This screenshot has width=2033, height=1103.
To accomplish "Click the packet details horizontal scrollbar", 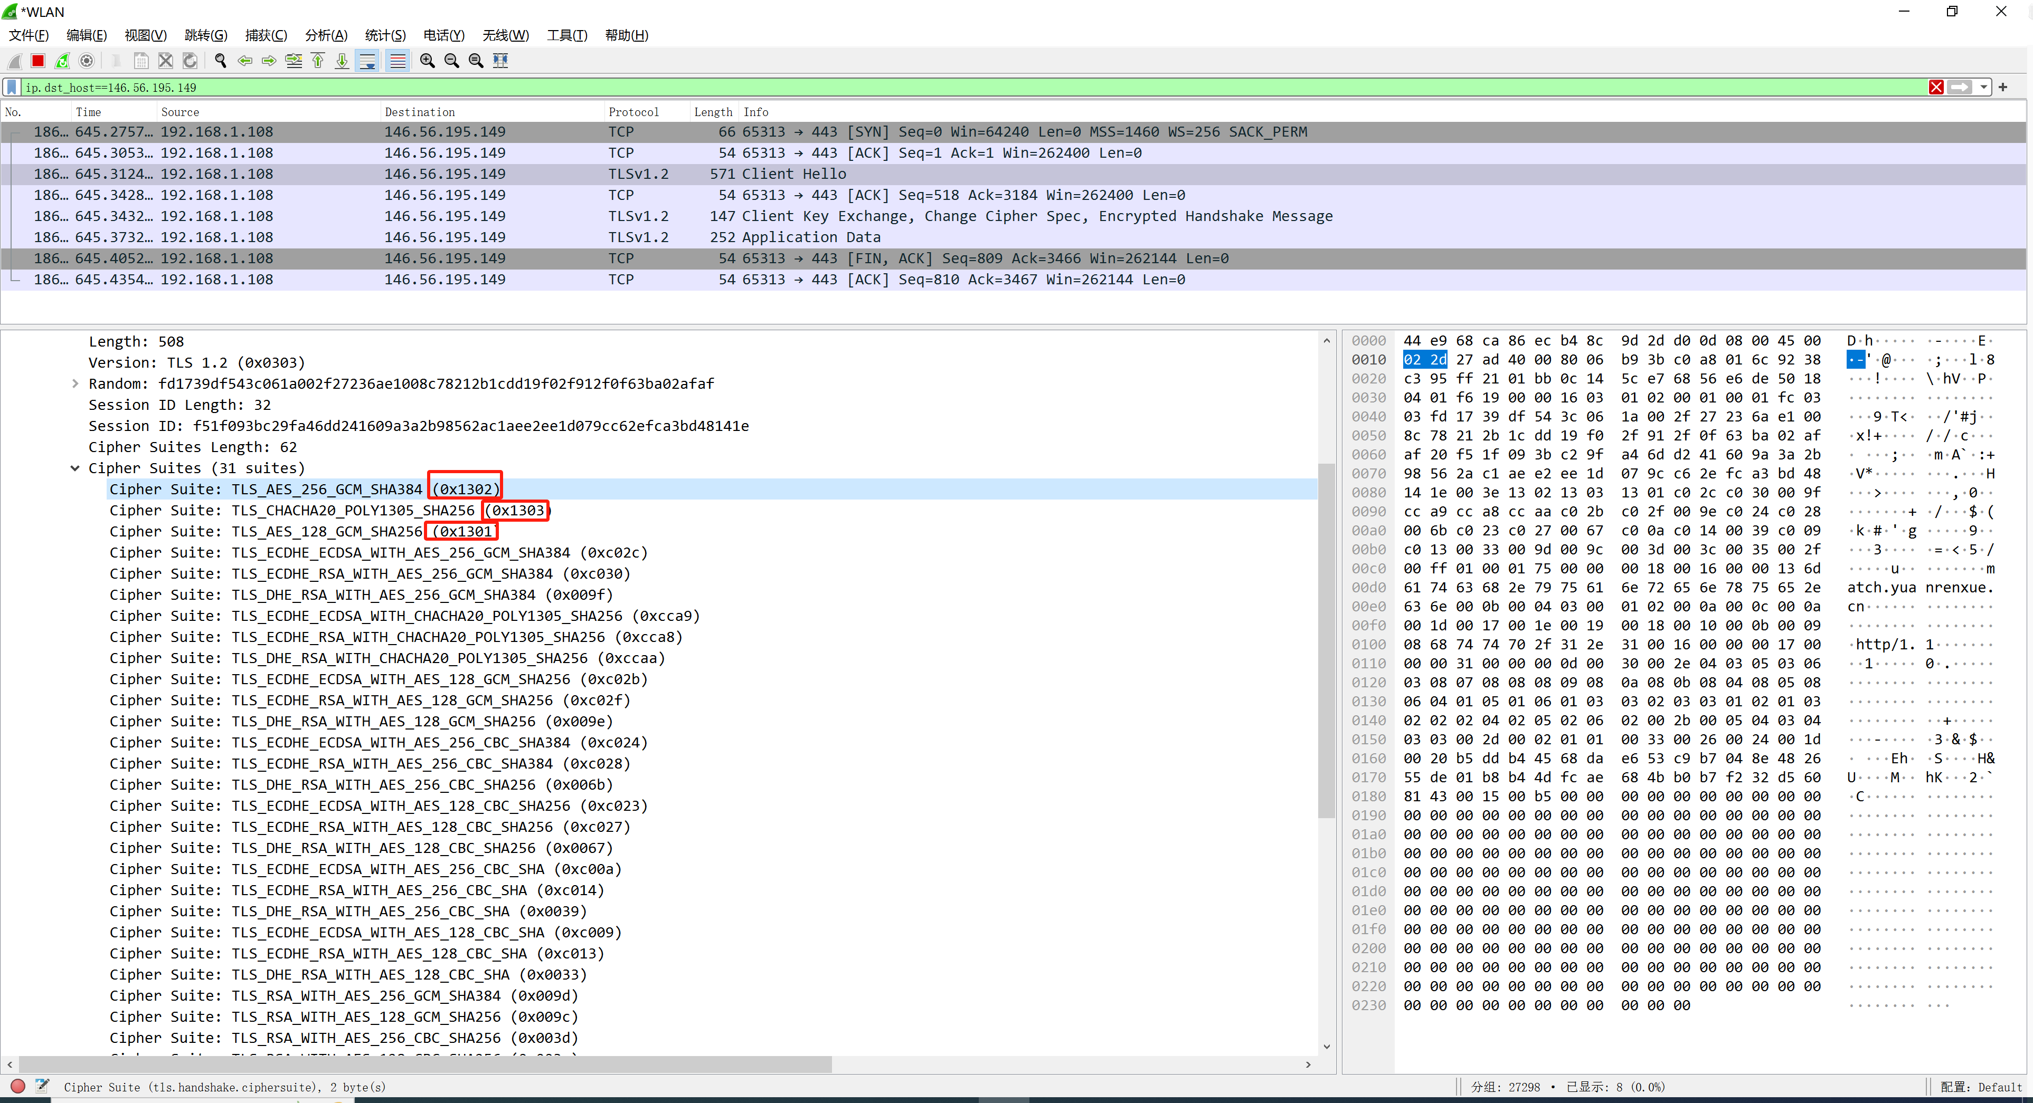I will [x=426, y=1064].
